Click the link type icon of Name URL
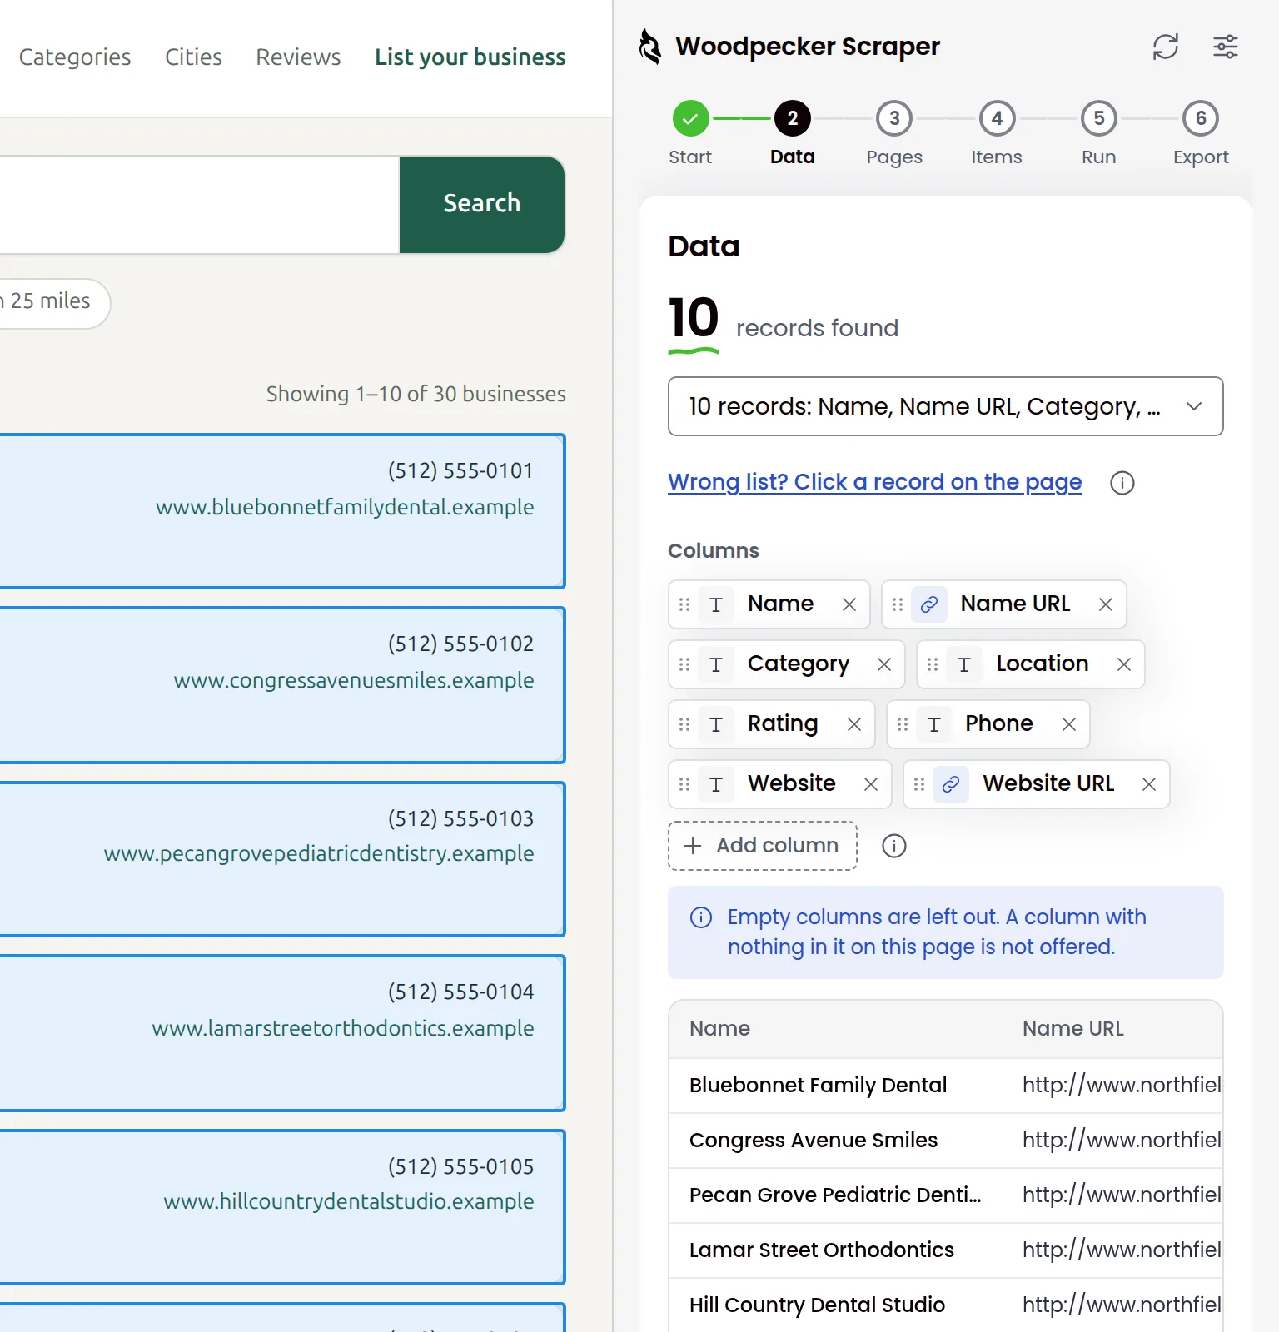1279x1332 pixels. [929, 604]
